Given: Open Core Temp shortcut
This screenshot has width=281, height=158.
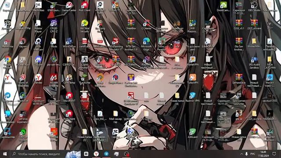Looking at the screenshot, I should click(x=69, y=79).
